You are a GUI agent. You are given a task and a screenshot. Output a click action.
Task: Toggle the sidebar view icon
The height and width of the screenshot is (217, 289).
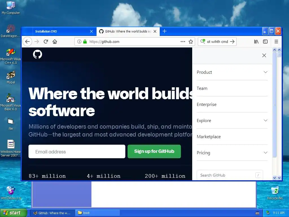[265, 42]
